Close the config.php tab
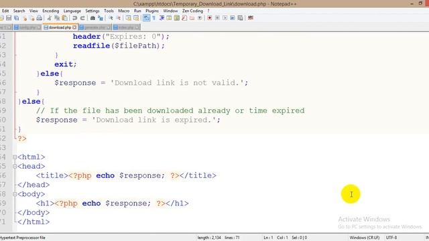Image resolution: width=429 pixels, height=241 pixels. (x=39, y=27)
